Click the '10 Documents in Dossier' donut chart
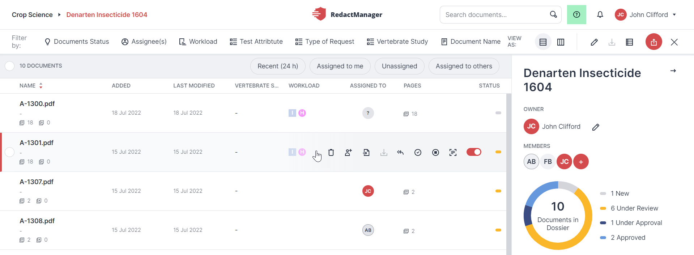694x255 pixels. coord(558,216)
